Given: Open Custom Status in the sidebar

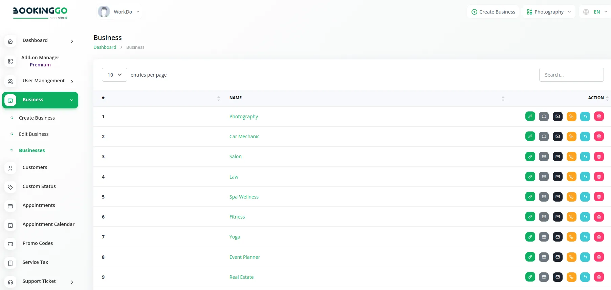Looking at the screenshot, I should point(40,187).
